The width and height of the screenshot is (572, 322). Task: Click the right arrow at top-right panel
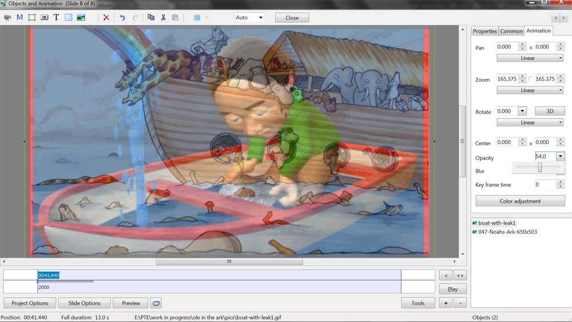point(563,18)
